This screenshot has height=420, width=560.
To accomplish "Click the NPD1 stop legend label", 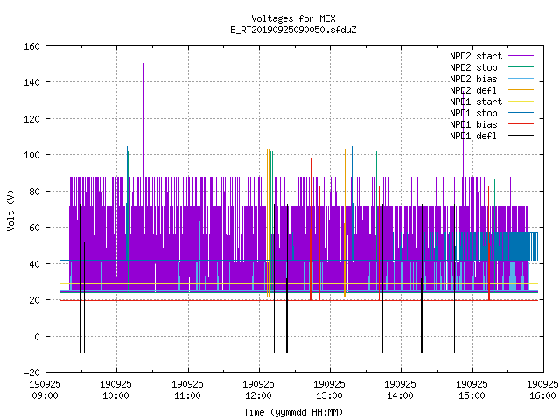I will [473, 113].
